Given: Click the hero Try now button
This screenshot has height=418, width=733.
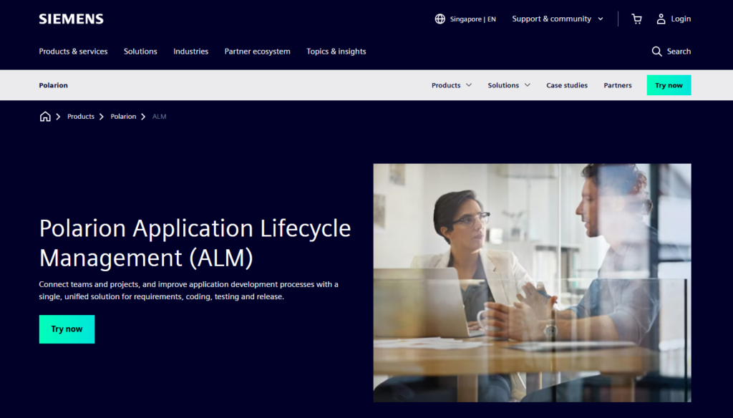Looking at the screenshot, I should coord(67,329).
